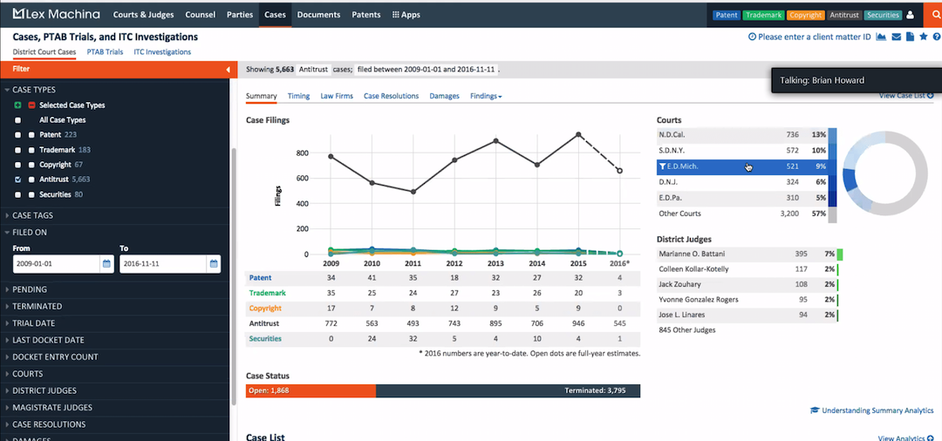Open the Documents menu

[318, 15]
